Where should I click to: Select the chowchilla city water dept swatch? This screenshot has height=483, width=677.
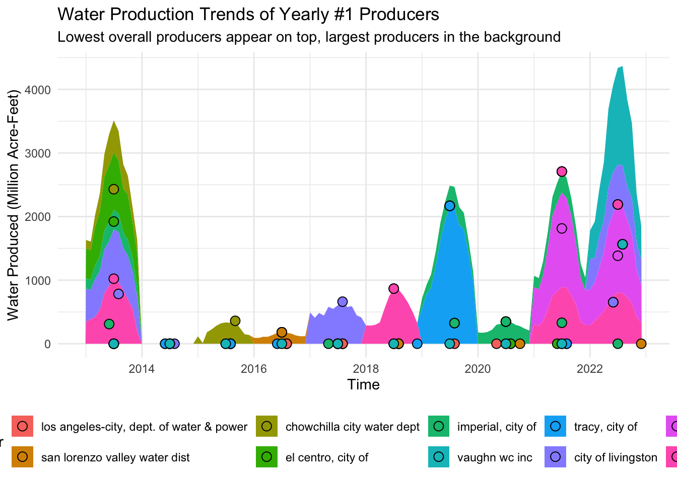(x=266, y=427)
